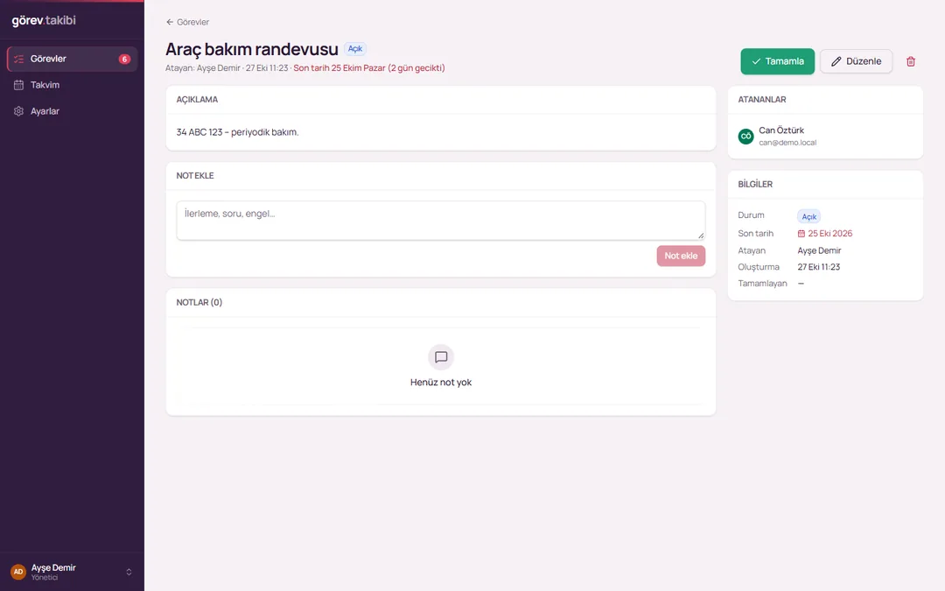The height and width of the screenshot is (591, 945).
Task: Click the note text area
Action: pyautogui.click(x=440, y=221)
